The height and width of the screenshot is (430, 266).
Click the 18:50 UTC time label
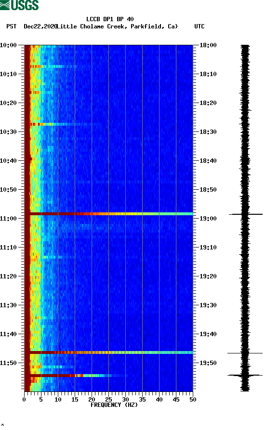208,190
